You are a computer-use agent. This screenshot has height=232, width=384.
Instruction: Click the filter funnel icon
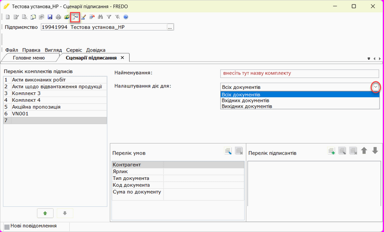coord(109,17)
